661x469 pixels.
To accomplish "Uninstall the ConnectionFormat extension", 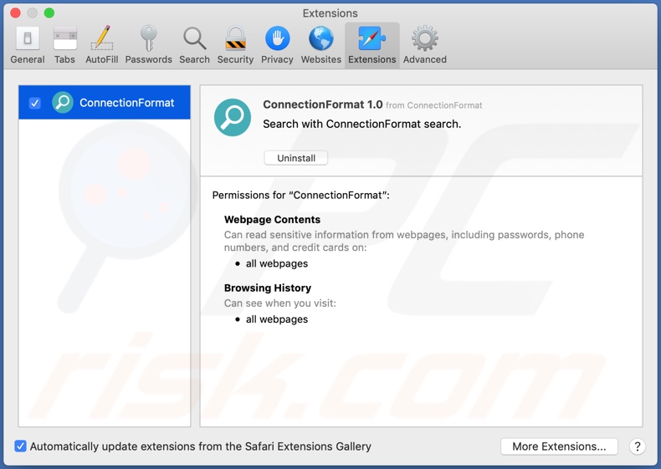I will tap(296, 158).
